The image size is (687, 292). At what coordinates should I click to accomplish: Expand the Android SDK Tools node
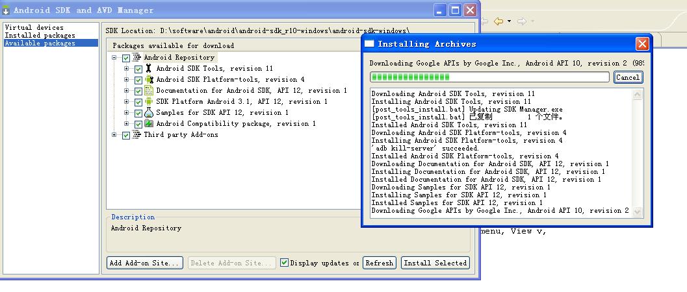coord(127,69)
